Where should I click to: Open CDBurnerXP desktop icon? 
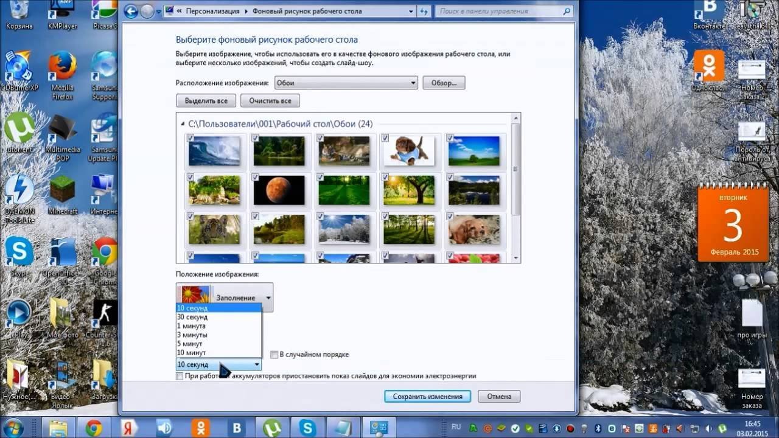tap(19, 71)
